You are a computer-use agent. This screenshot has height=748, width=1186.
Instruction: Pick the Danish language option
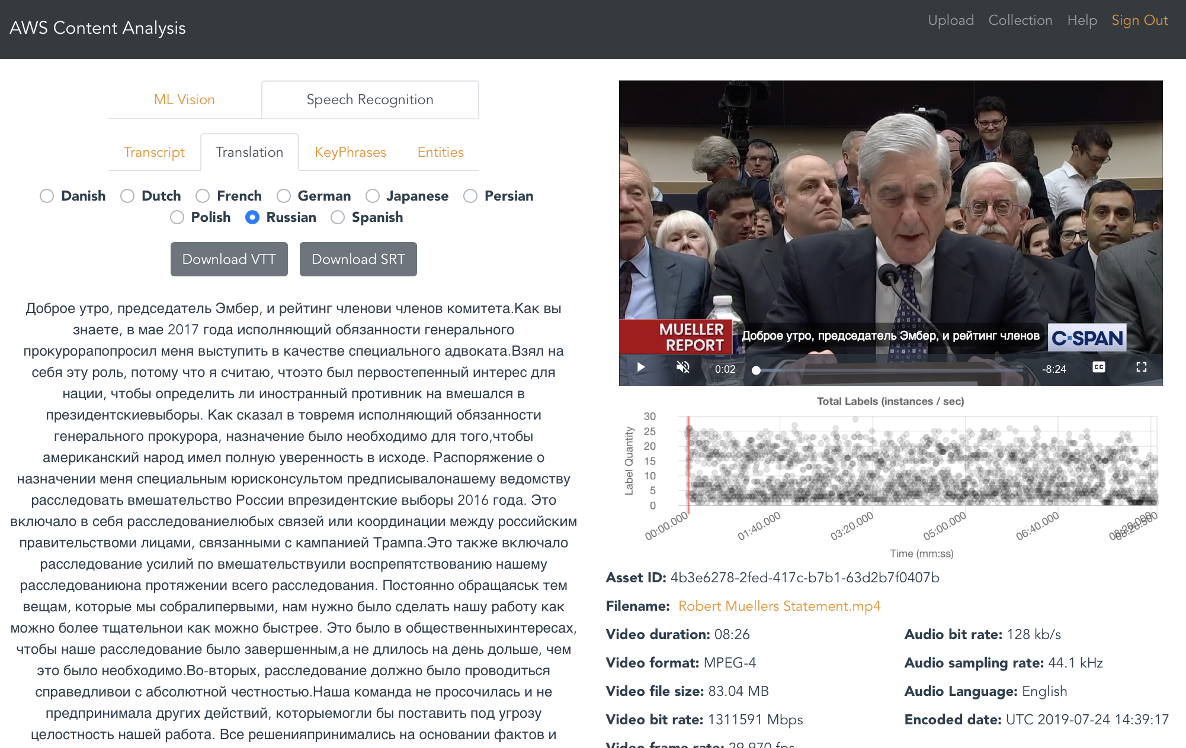point(47,196)
